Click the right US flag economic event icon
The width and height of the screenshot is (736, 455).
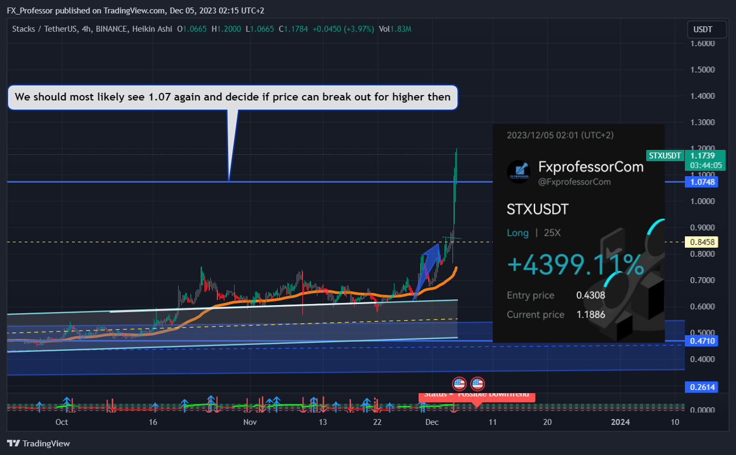pyautogui.click(x=478, y=384)
